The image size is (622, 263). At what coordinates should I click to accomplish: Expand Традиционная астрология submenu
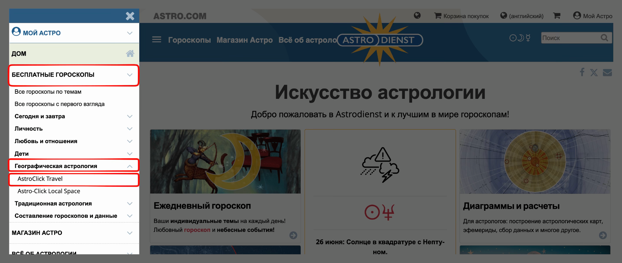tap(130, 204)
